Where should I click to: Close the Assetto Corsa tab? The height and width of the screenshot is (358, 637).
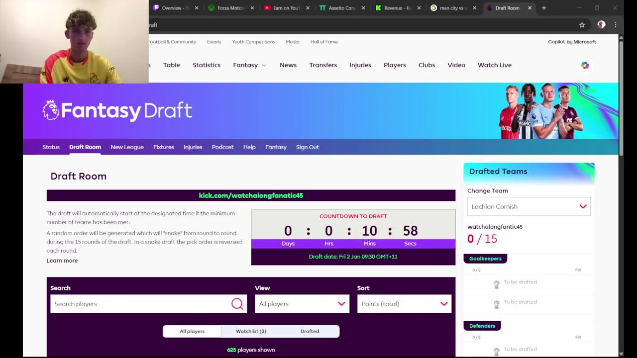click(x=363, y=8)
